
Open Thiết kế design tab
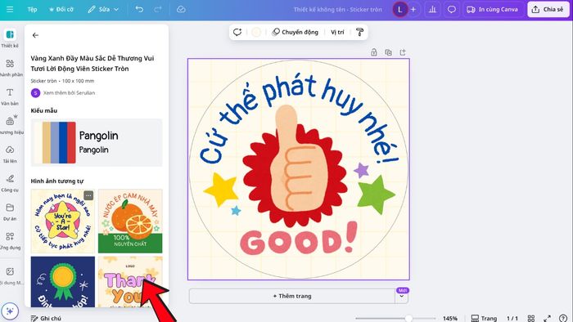pos(10,38)
